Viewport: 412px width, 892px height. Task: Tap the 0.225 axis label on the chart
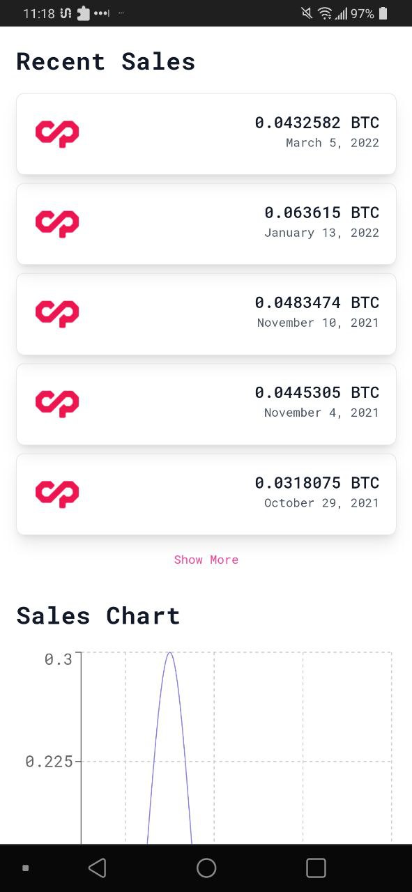click(49, 762)
